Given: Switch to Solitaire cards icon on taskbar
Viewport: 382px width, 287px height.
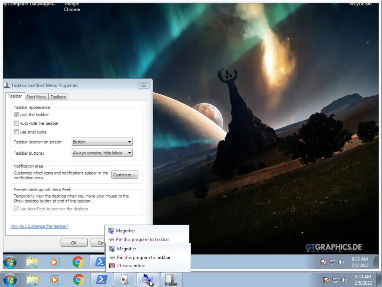Looking at the screenshot, I should (125, 280).
